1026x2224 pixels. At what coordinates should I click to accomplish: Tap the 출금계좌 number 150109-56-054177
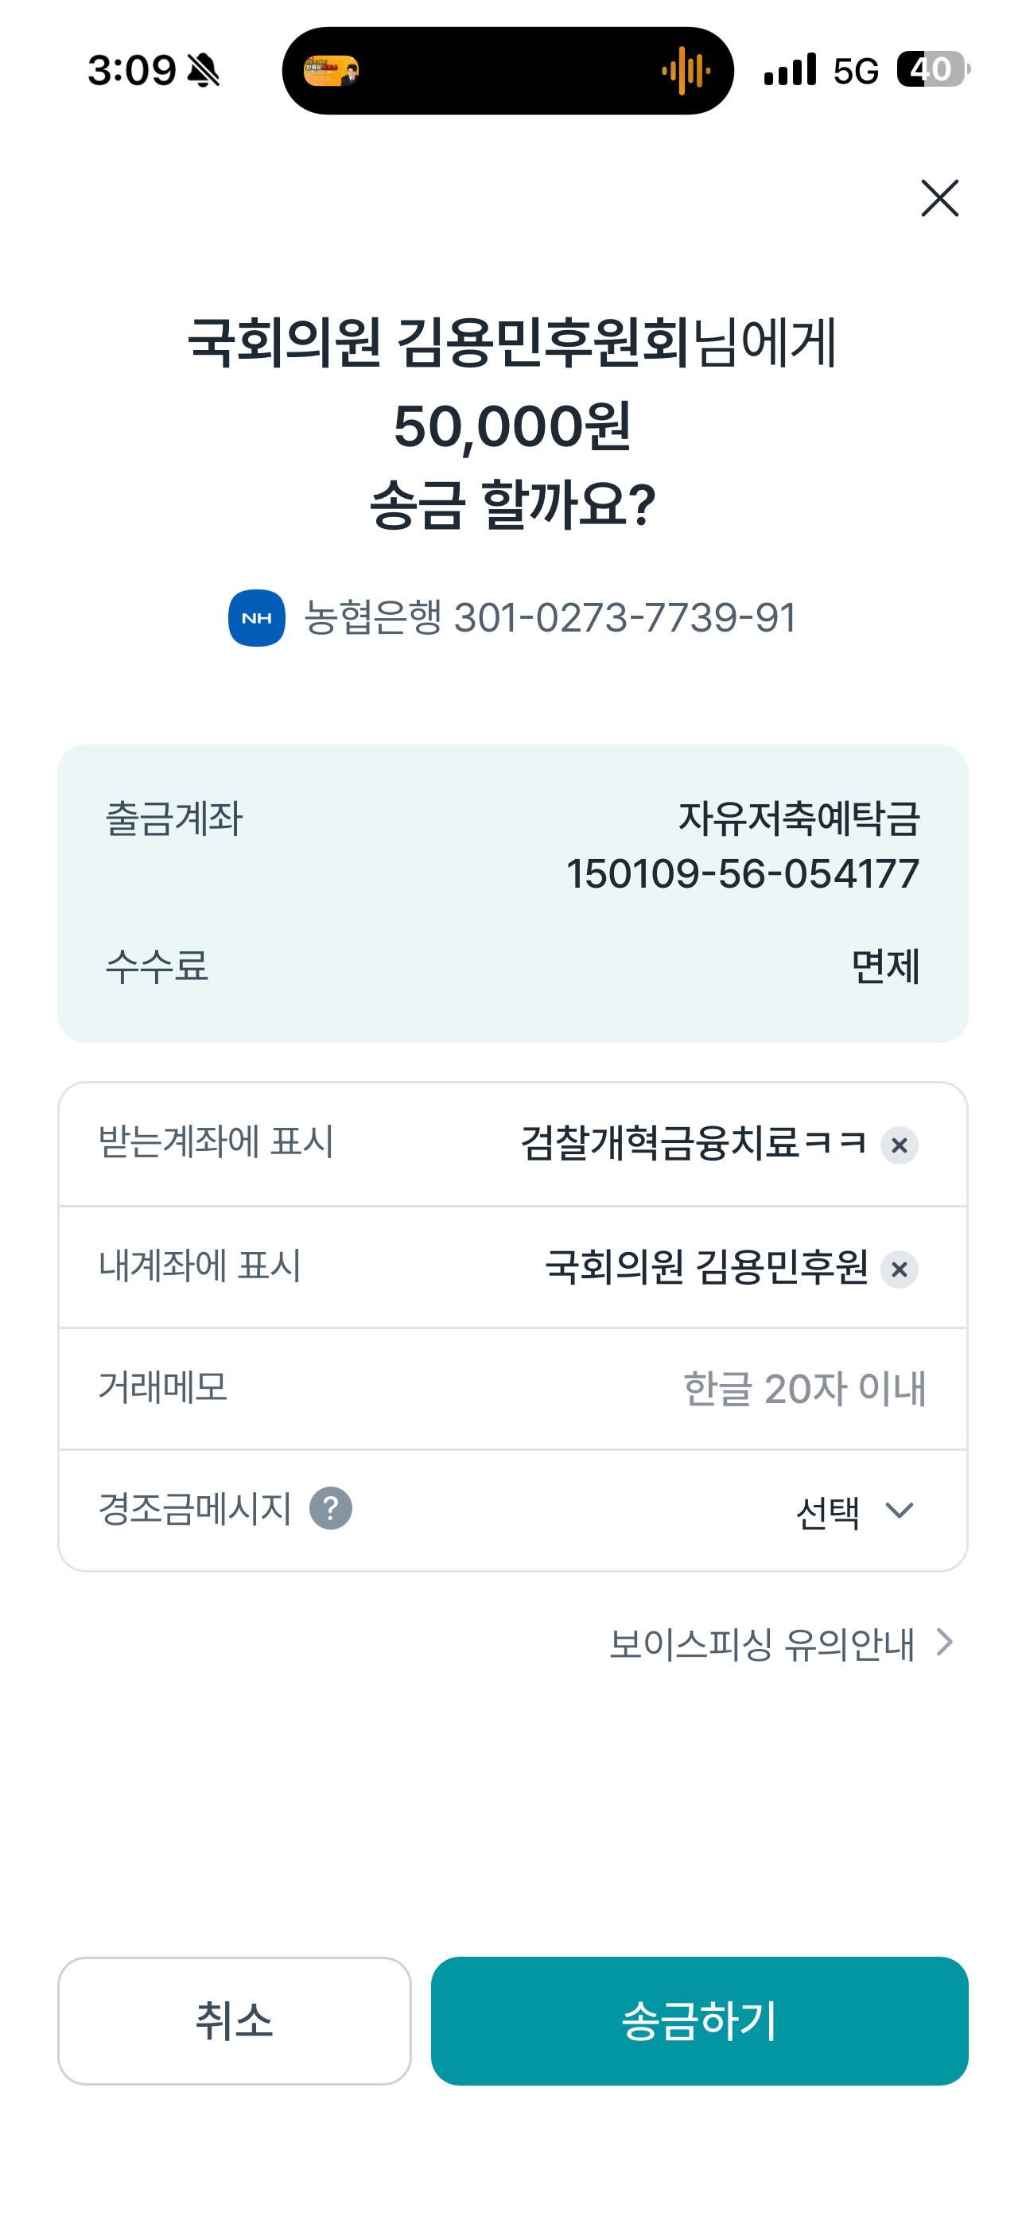pyautogui.click(x=743, y=873)
